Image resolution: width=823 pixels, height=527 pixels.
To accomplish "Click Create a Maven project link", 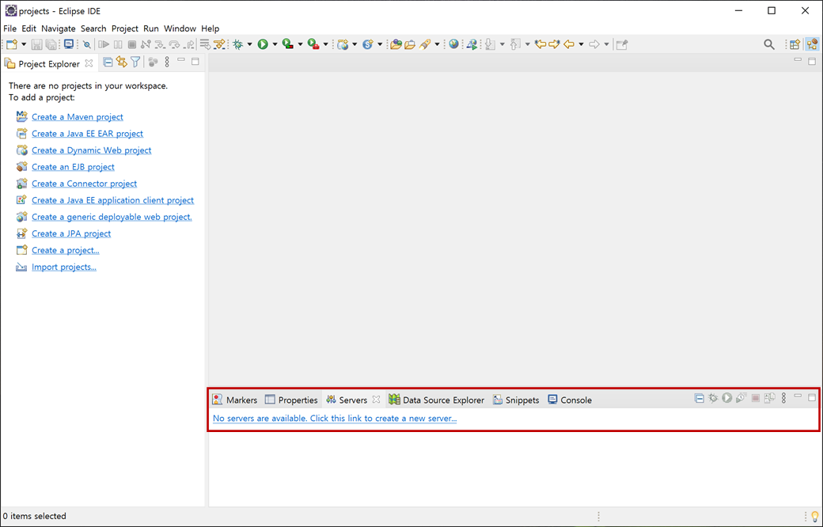I will click(x=78, y=117).
